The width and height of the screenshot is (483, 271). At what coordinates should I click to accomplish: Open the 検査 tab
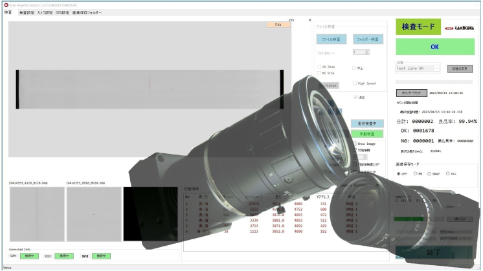tap(8, 12)
